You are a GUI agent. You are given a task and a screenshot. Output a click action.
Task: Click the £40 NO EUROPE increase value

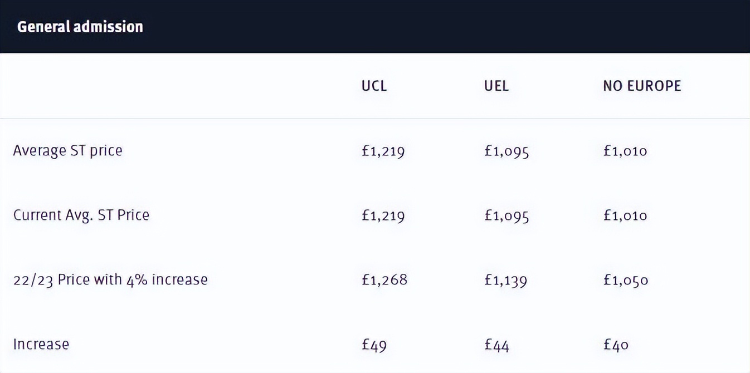(616, 345)
